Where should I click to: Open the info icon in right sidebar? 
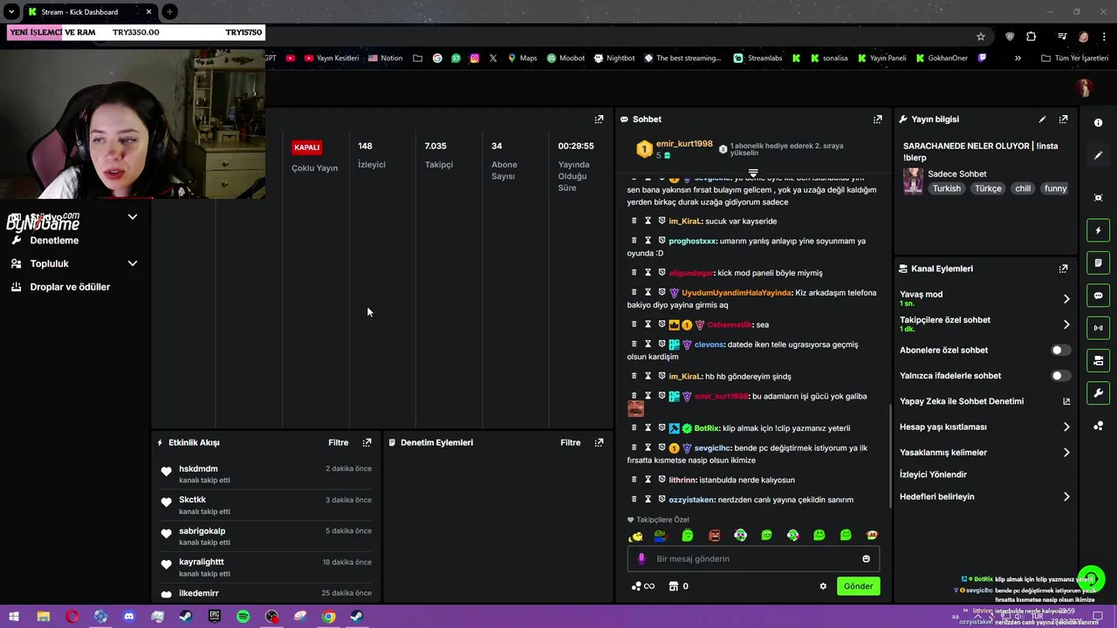pos(1098,123)
